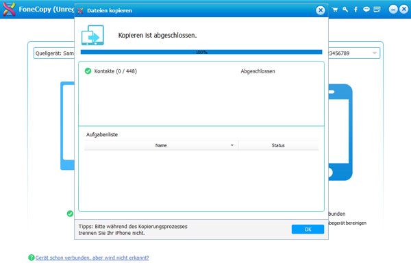Open the Facebook page icon
This screenshot has width=411, height=274.
coord(356,10)
